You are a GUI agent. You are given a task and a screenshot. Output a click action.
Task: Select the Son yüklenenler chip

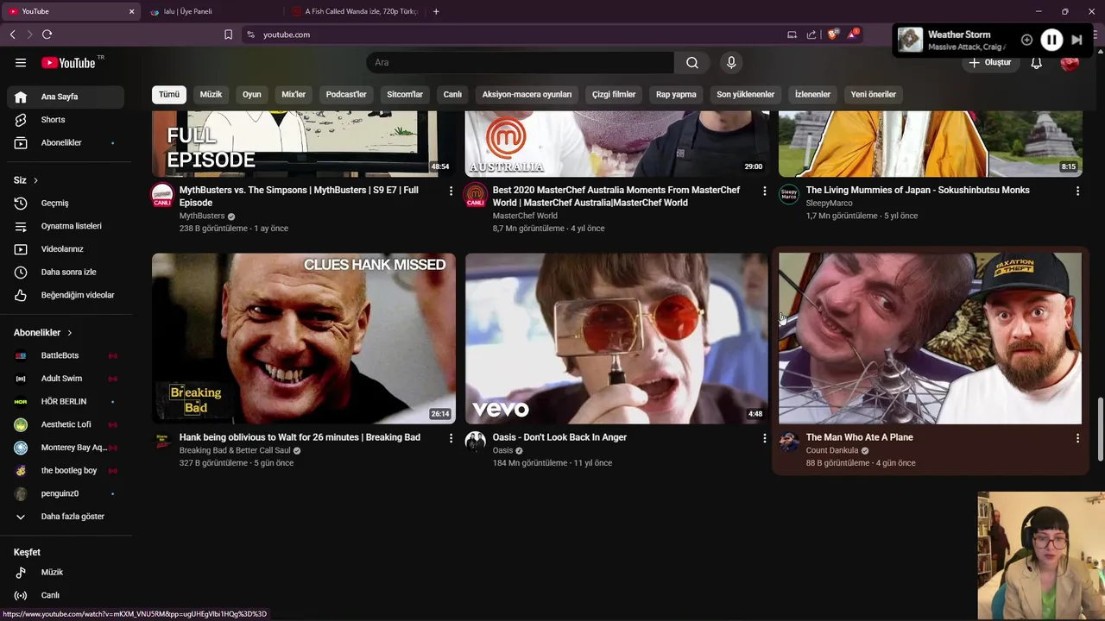point(745,94)
